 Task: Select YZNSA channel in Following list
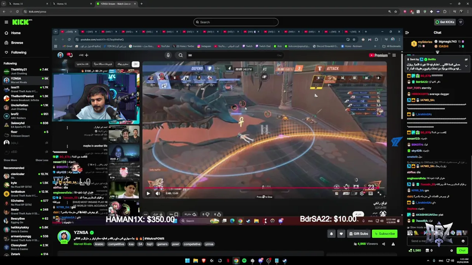tap(25, 80)
